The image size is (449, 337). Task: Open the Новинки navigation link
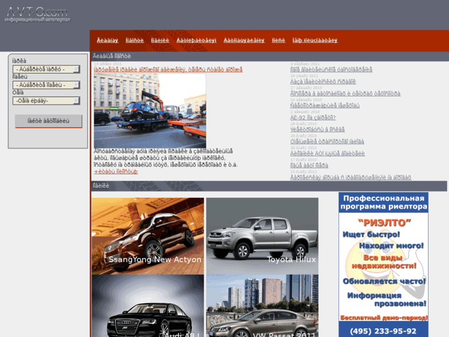(x=160, y=40)
